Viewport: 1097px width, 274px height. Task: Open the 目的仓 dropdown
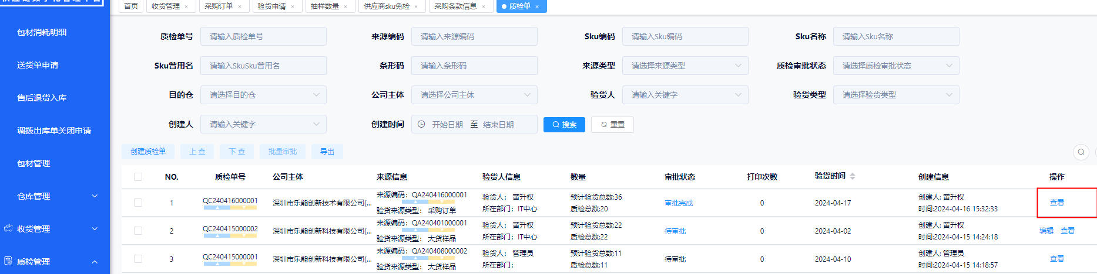263,95
